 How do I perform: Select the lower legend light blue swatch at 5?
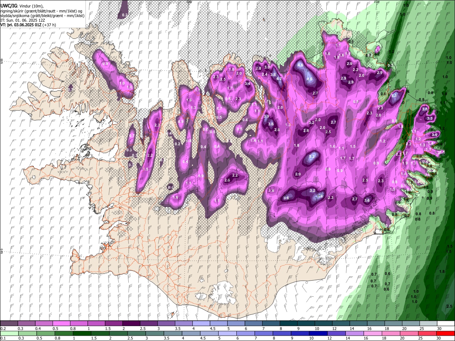pos(227,333)
